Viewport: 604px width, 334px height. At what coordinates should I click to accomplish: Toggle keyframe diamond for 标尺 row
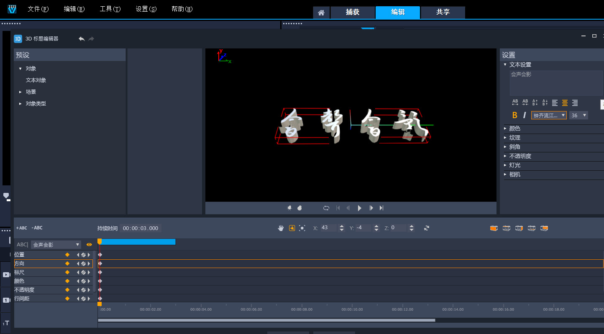[x=67, y=272]
